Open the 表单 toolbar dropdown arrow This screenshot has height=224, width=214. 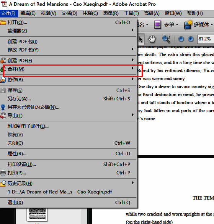point(177,25)
